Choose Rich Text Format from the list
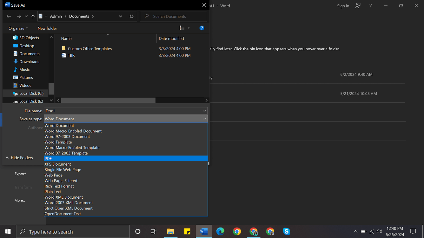 pyautogui.click(x=59, y=186)
